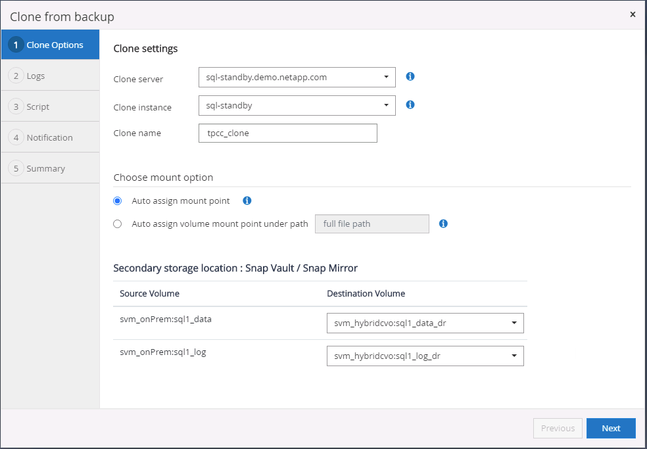Open the Clone server dropdown

[297, 77]
